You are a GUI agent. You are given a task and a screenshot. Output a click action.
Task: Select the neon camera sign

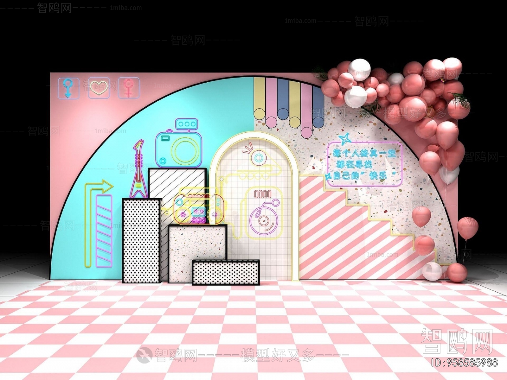[178, 144]
